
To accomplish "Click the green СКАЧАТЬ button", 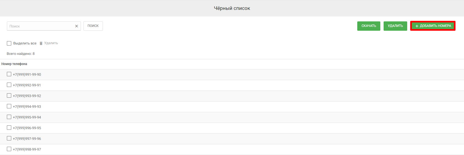I will (369, 26).
